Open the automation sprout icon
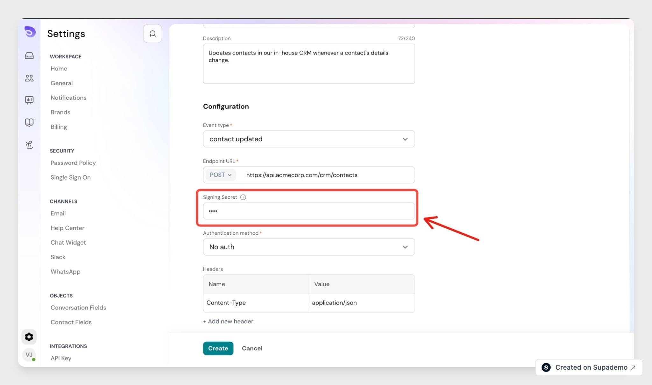652x385 pixels. (x=29, y=145)
